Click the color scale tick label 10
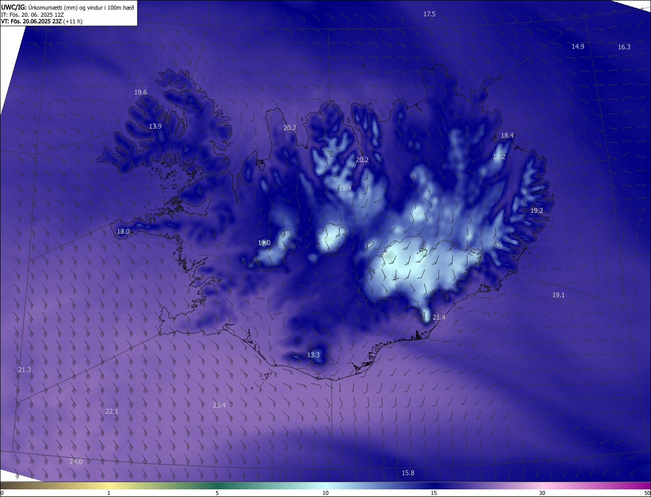651x497 pixels. pyautogui.click(x=325, y=493)
